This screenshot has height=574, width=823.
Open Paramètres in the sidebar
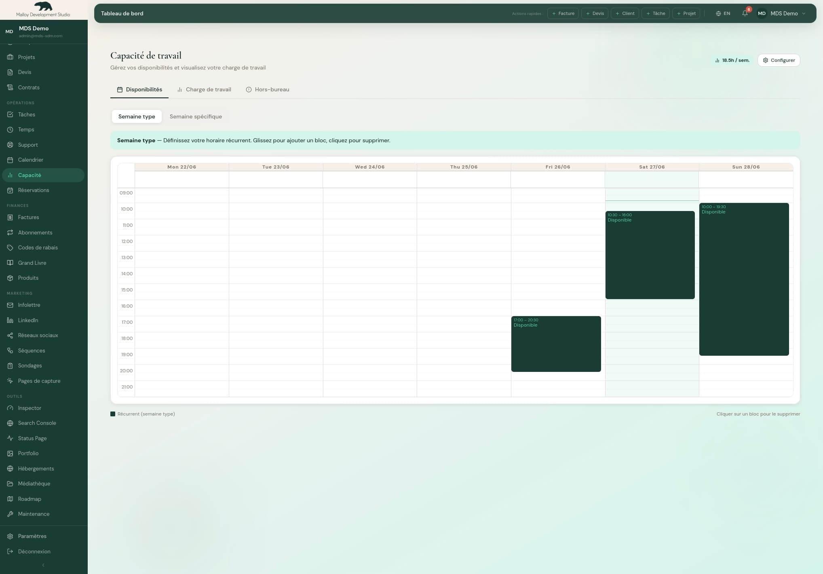tap(43, 536)
